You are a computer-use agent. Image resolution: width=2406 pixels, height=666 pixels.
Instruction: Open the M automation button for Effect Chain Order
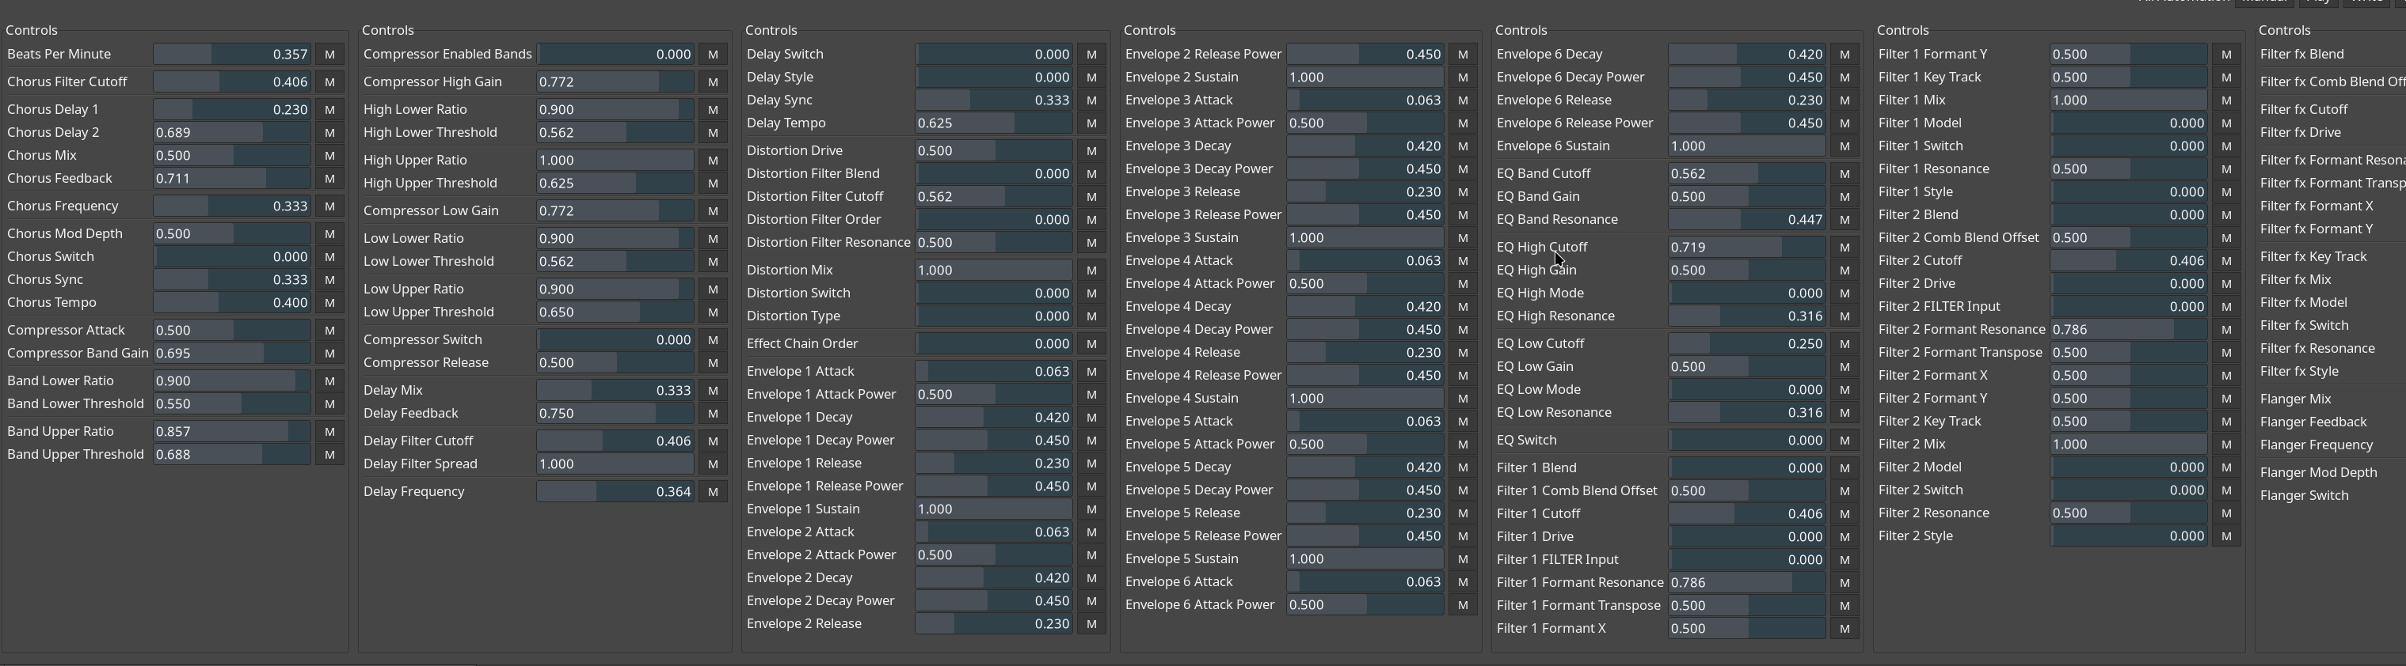click(1091, 343)
